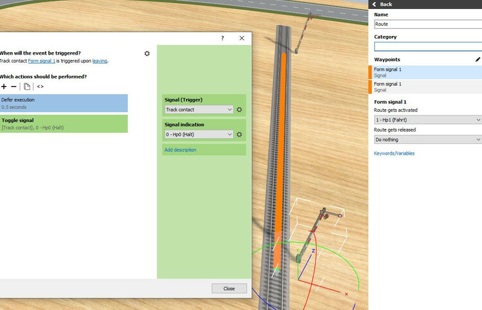Click the remove action minus icon
The height and width of the screenshot is (310, 482).
coord(14,86)
